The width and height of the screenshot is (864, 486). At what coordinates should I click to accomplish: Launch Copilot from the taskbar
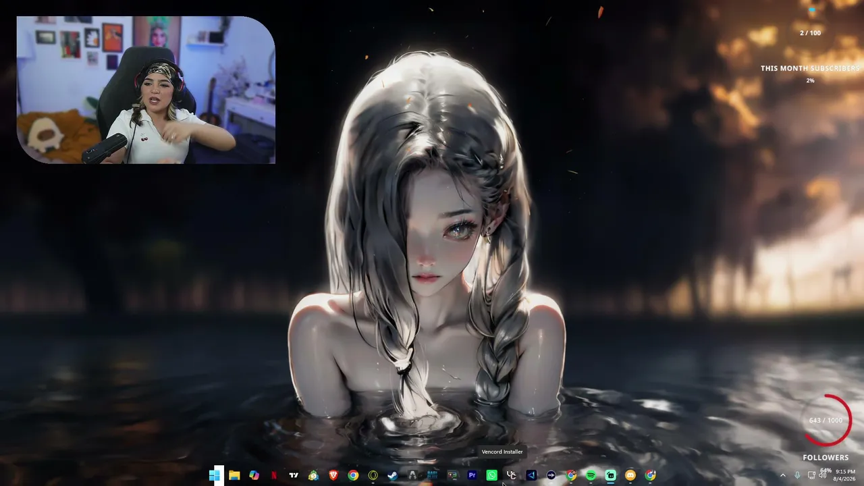254,475
